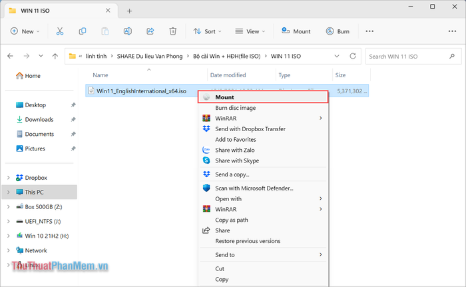This screenshot has height=287, width=466.
Task: Click the Share icon in toolbar
Action: (x=150, y=31)
